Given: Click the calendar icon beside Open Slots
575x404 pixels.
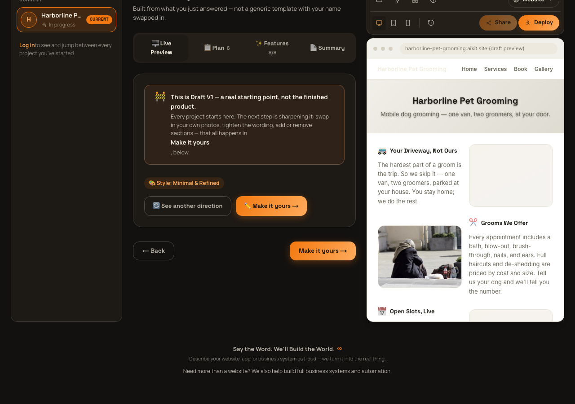Looking at the screenshot, I should [382, 312].
